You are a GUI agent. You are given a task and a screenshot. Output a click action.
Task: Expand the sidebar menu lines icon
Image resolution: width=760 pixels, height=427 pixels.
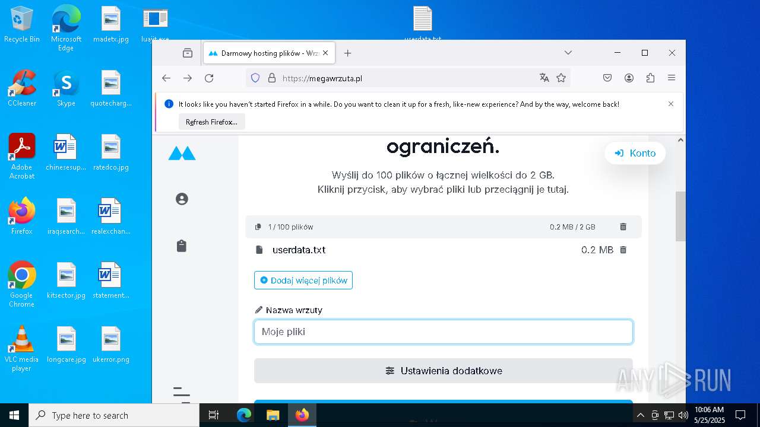[x=182, y=394]
